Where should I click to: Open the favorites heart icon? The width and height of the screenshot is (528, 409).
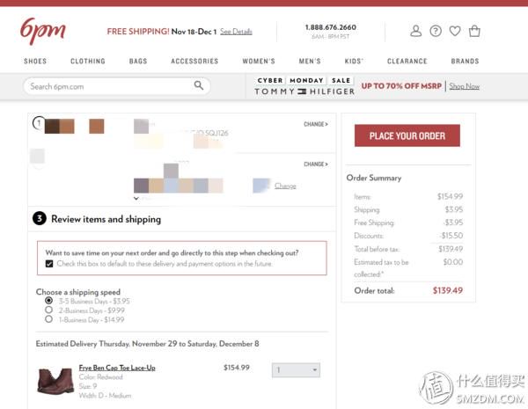click(x=455, y=31)
